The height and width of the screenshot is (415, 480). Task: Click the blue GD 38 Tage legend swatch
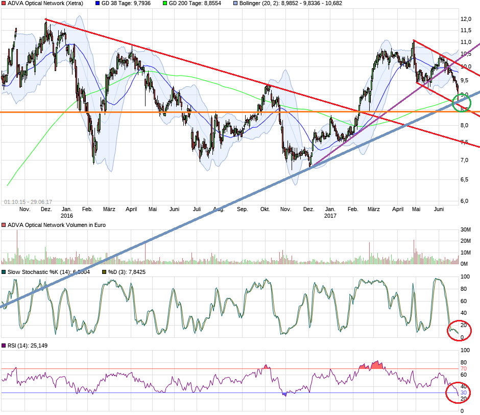tap(98, 4)
